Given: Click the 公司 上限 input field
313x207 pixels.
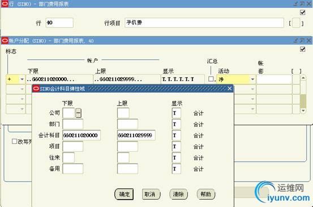Looking at the screenshot, I should [x=123, y=113].
